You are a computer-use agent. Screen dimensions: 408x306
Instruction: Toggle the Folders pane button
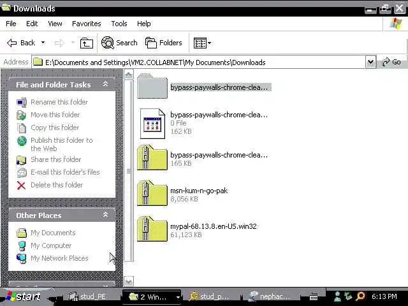point(164,43)
